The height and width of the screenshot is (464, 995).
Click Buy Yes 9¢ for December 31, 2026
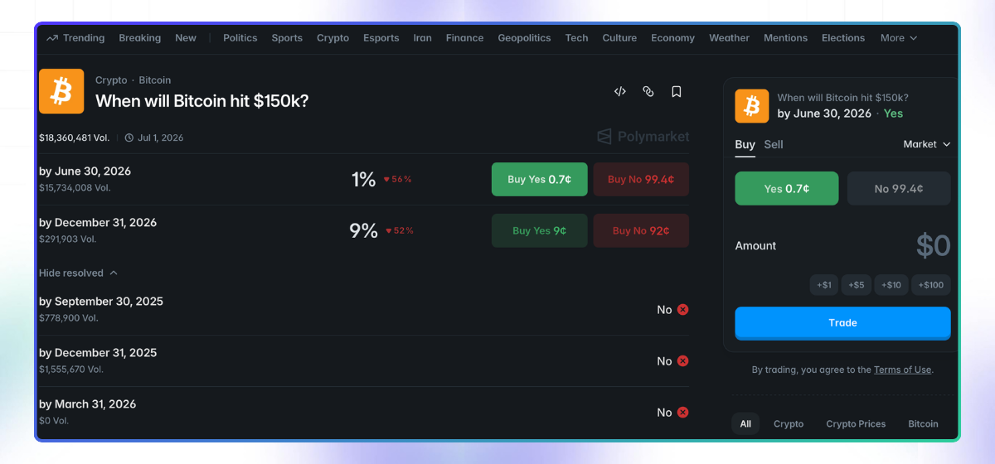540,230
